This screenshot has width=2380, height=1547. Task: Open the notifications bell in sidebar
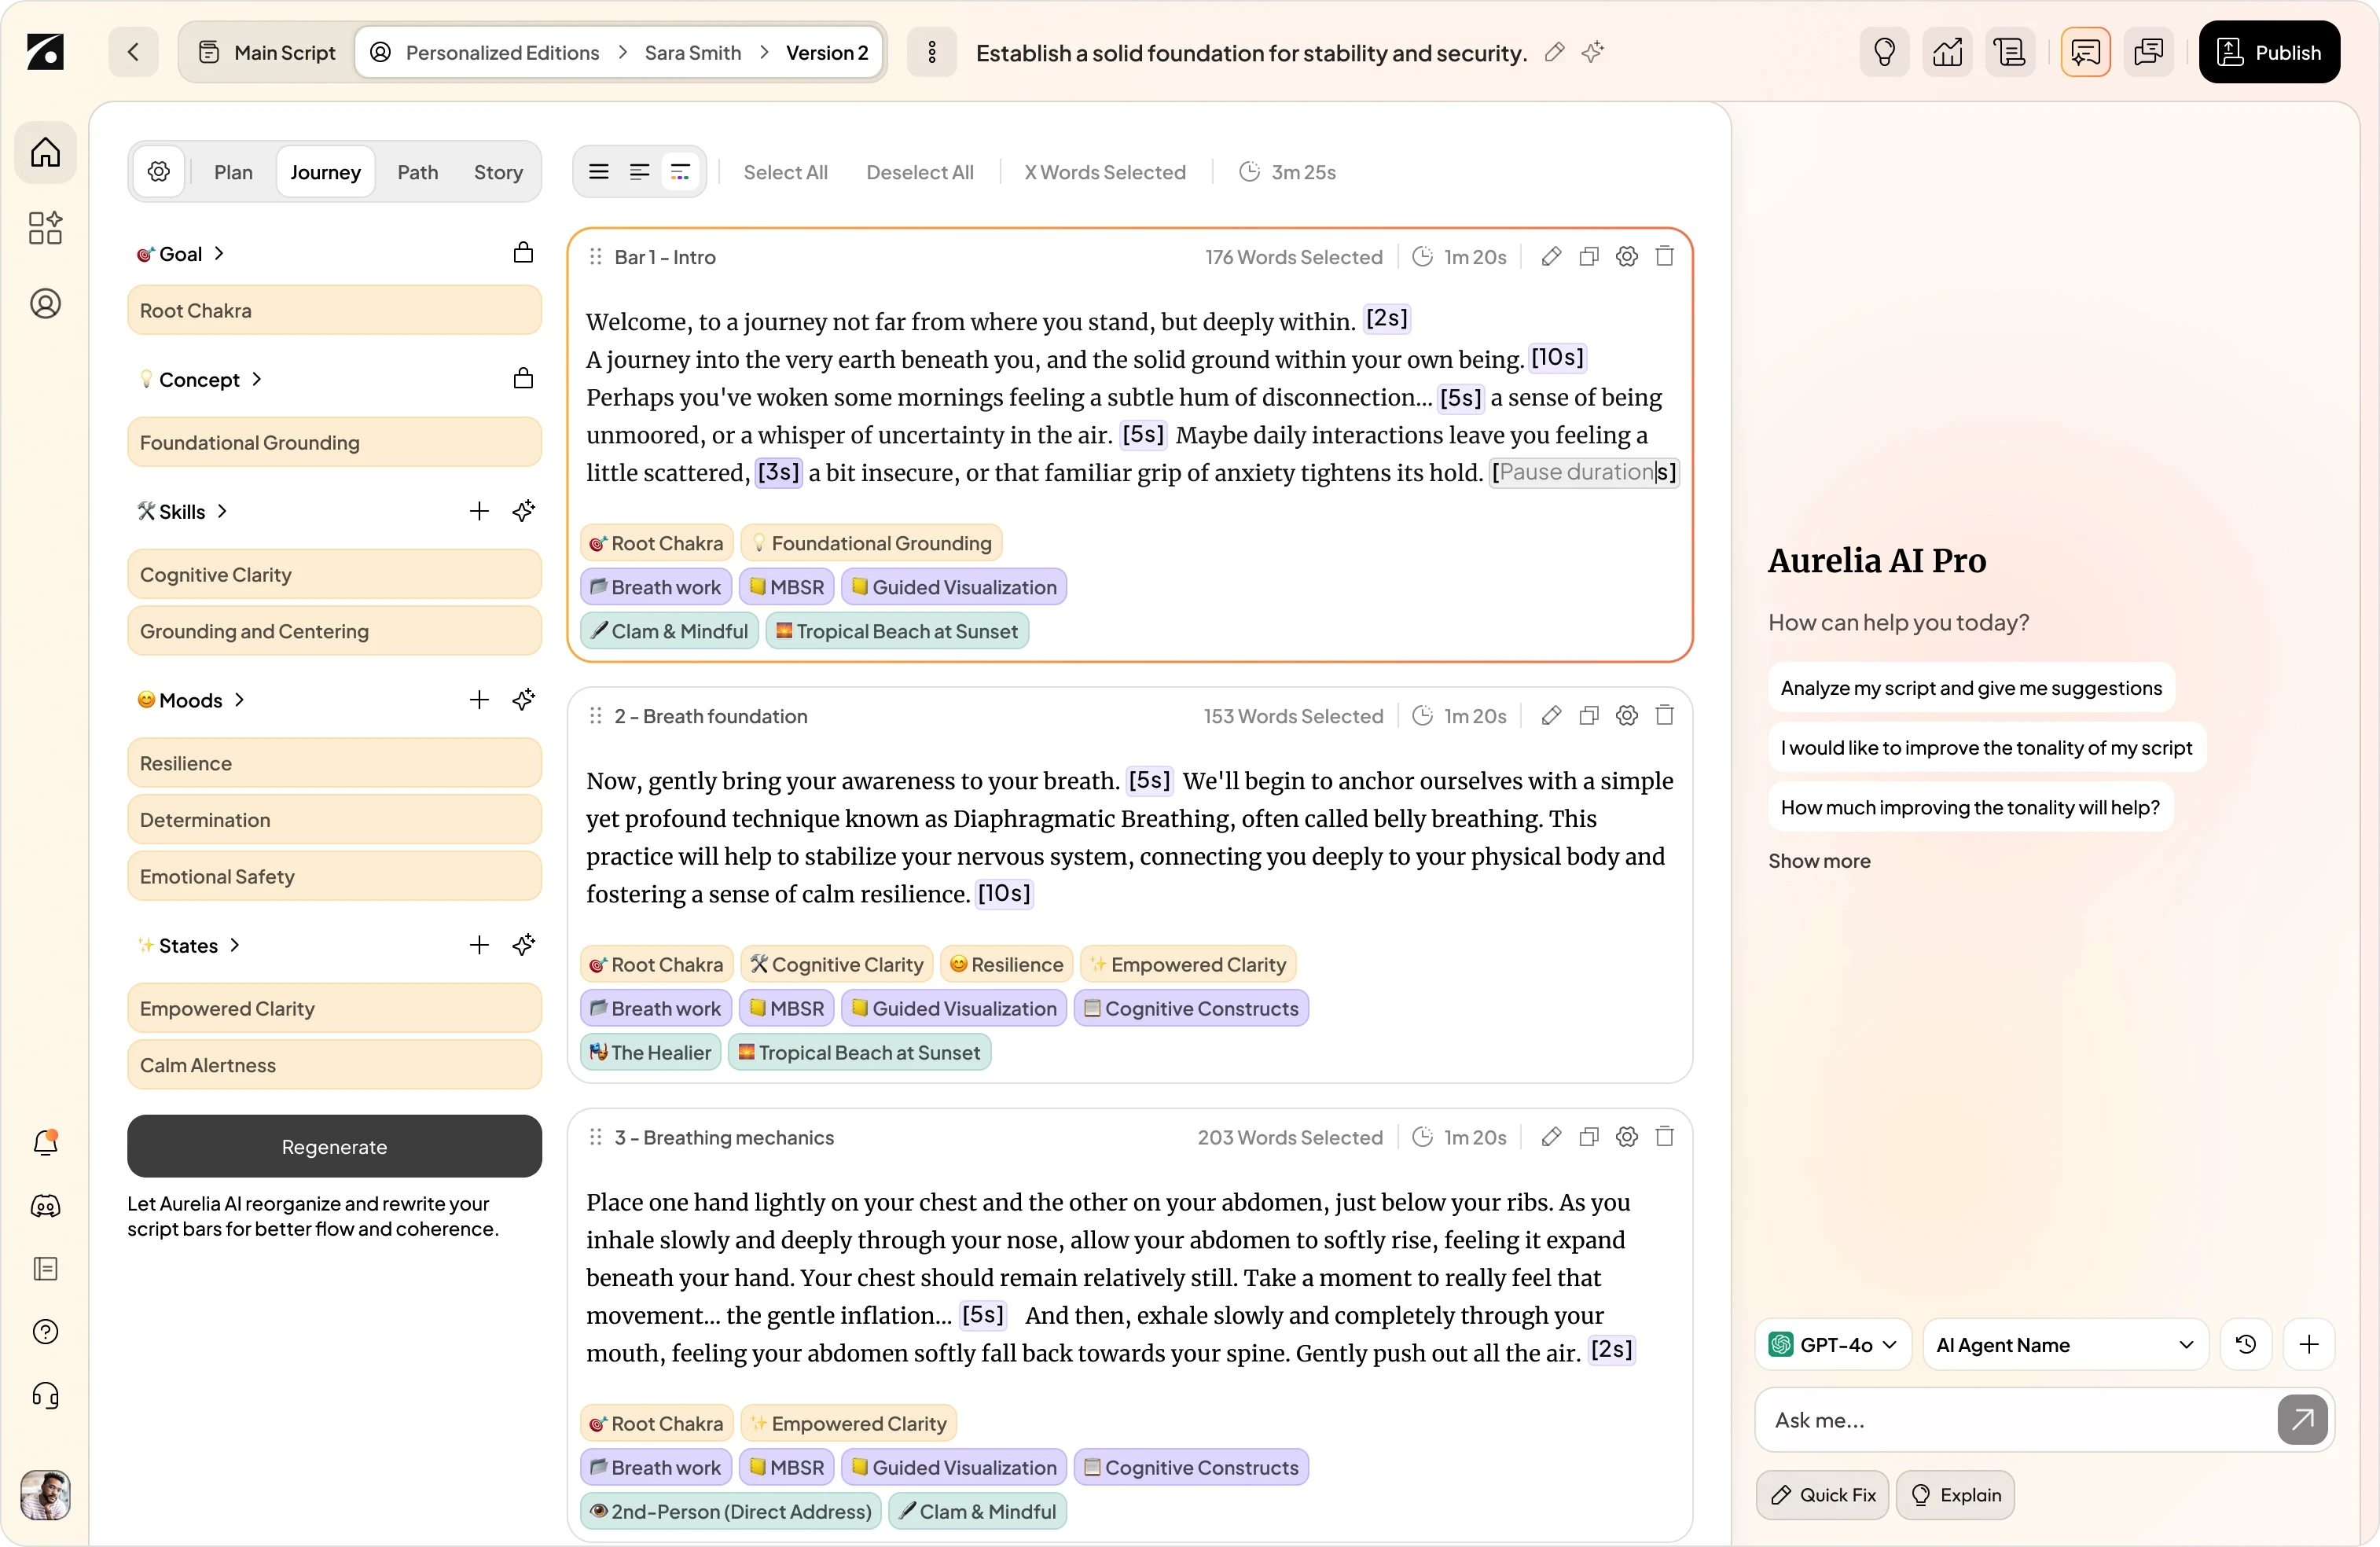46,1142
